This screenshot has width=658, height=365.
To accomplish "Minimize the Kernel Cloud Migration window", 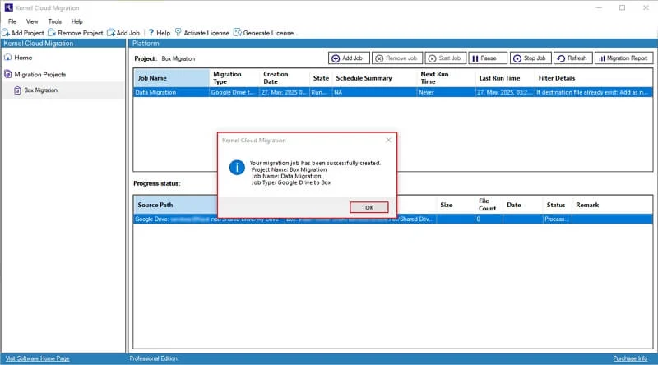I will 599,7.
